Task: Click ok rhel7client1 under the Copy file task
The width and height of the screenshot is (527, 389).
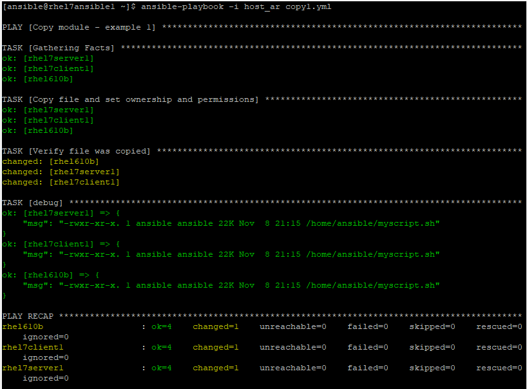Action: [x=48, y=120]
